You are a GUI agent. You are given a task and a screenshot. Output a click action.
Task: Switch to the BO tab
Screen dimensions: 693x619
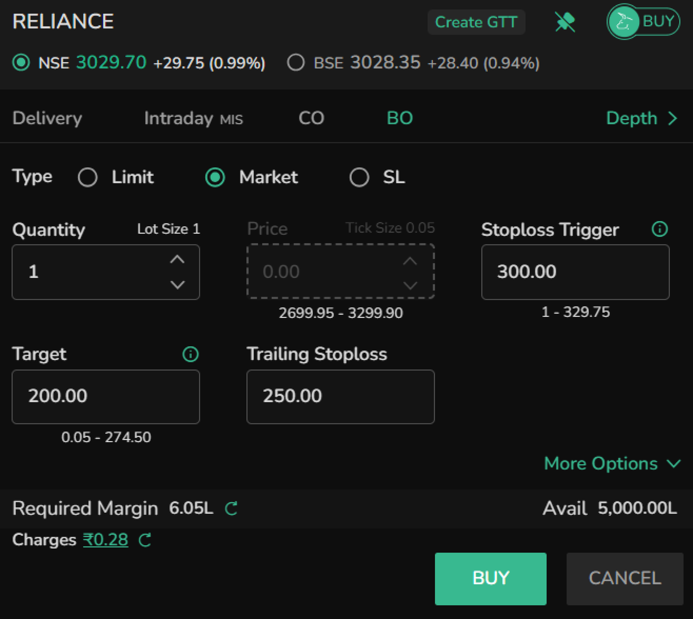tap(400, 118)
